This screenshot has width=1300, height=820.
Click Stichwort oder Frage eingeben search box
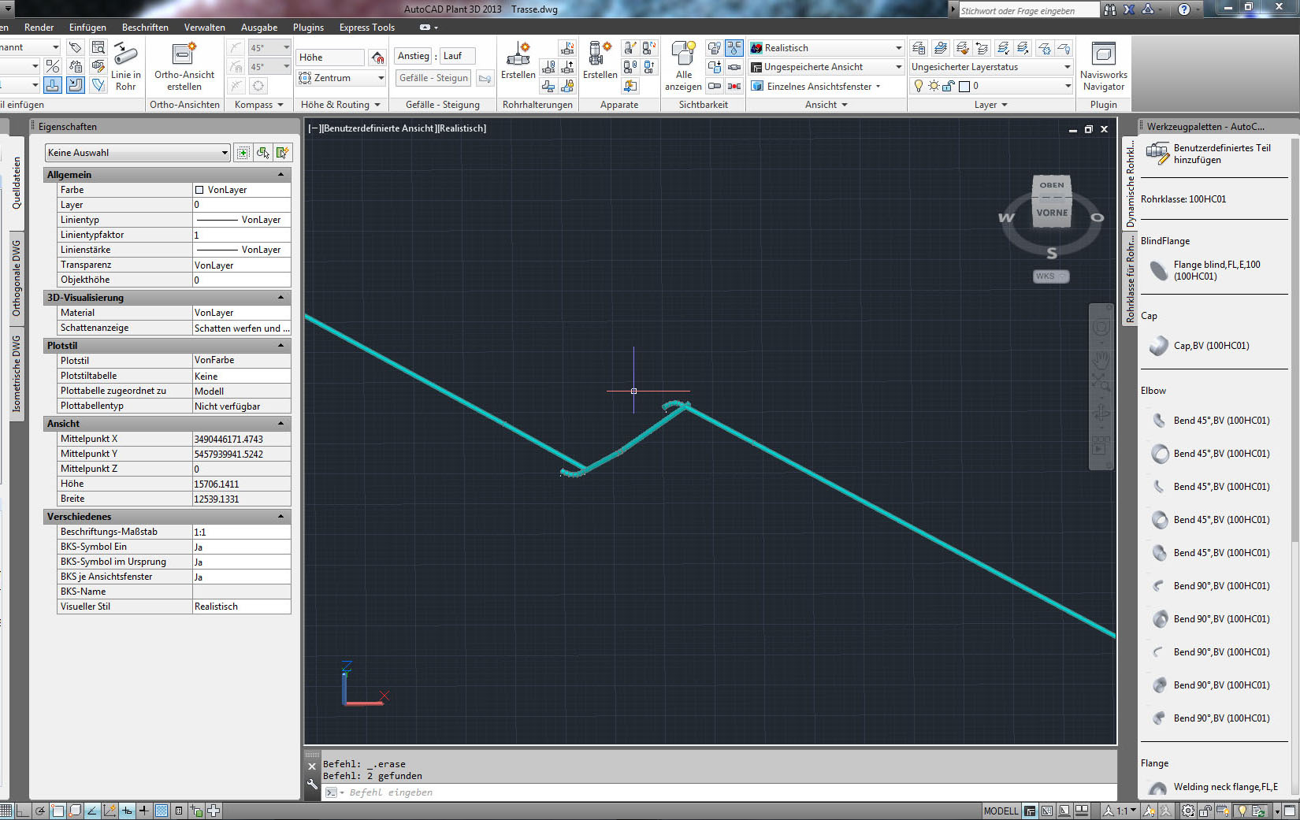pos(1028,10)
